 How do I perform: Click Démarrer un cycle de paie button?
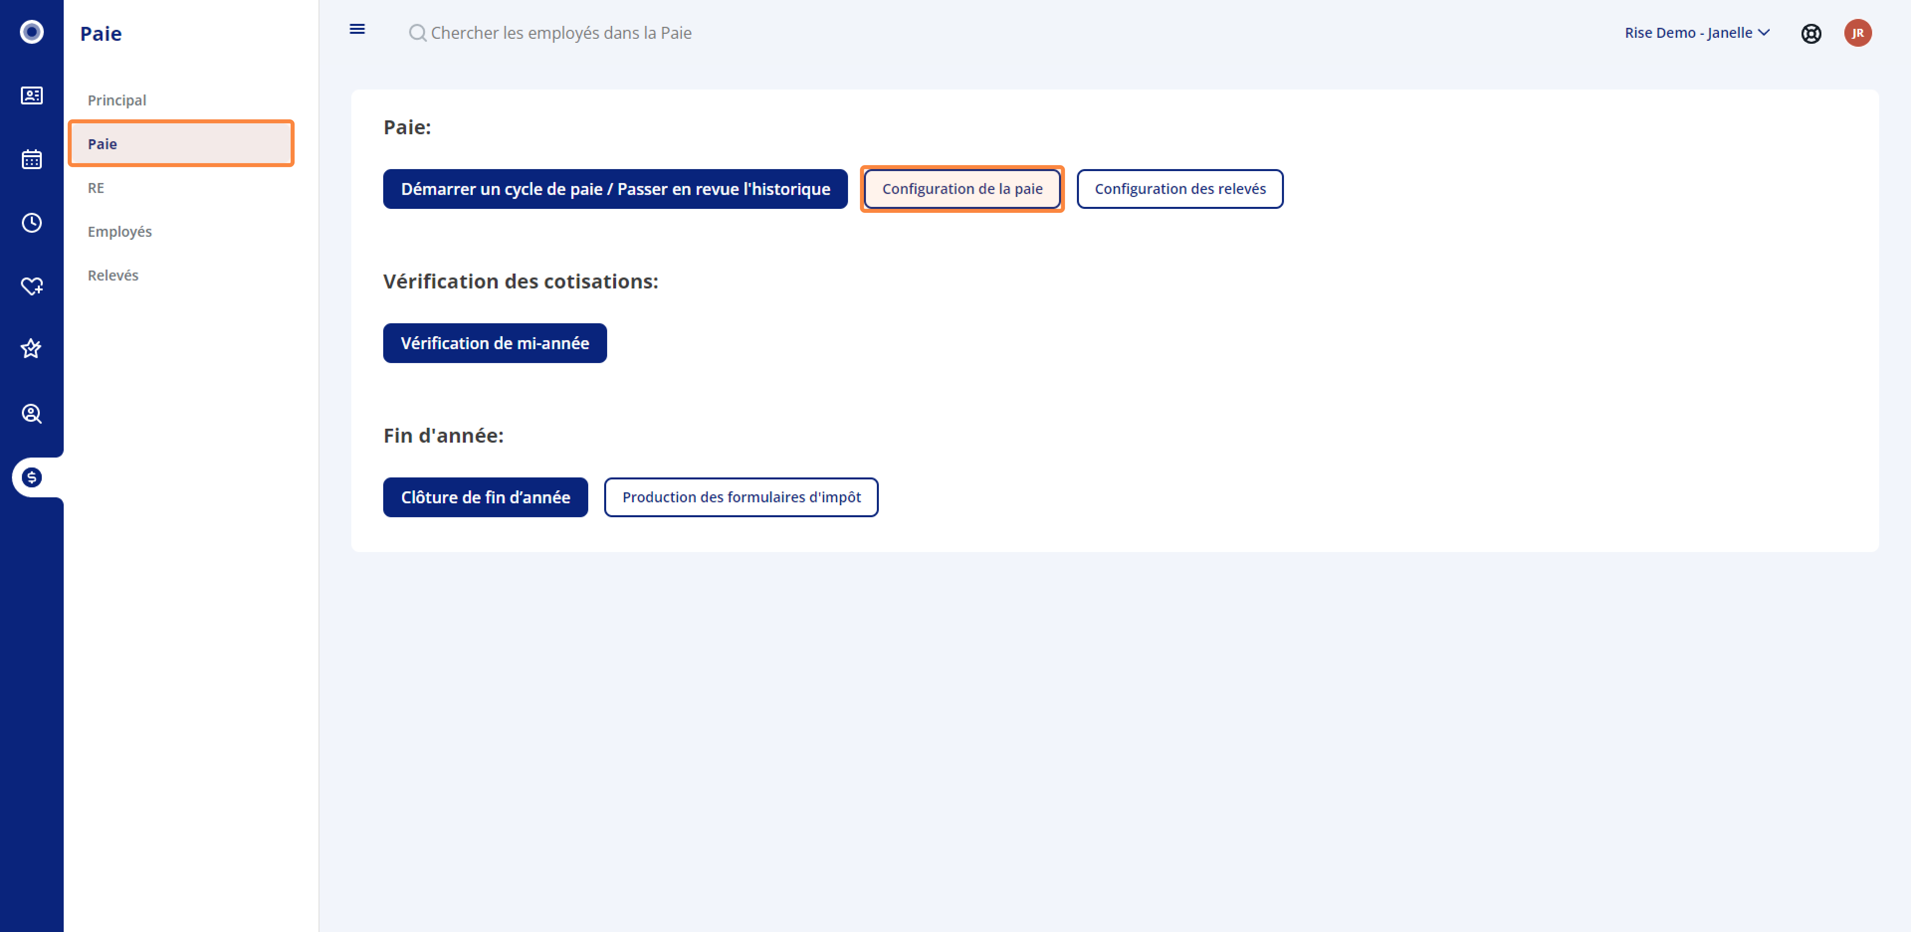(x=615, y=189)
